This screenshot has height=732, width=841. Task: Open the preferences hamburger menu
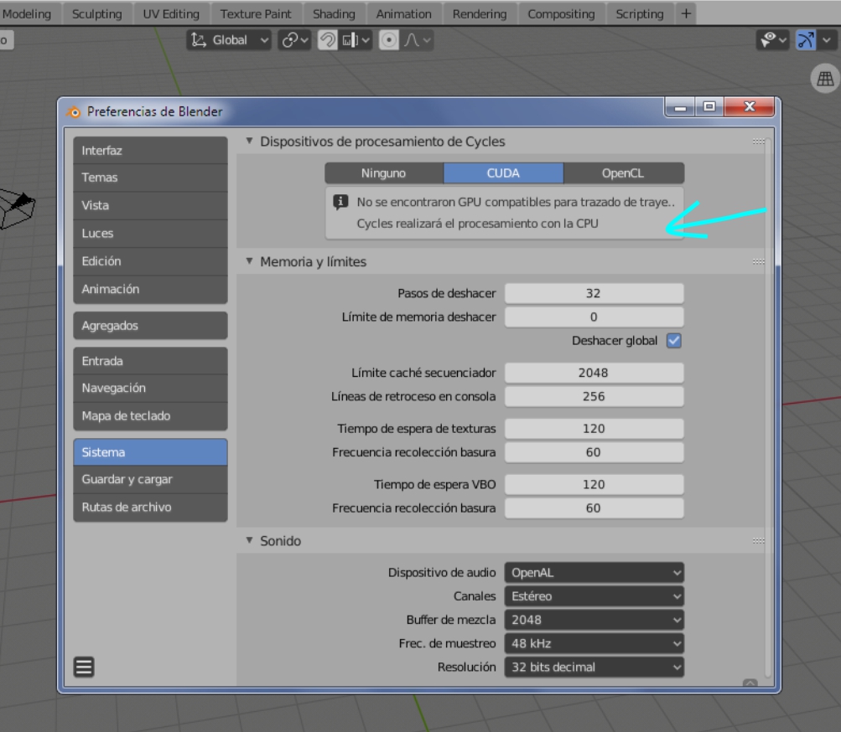coord(84,668)
